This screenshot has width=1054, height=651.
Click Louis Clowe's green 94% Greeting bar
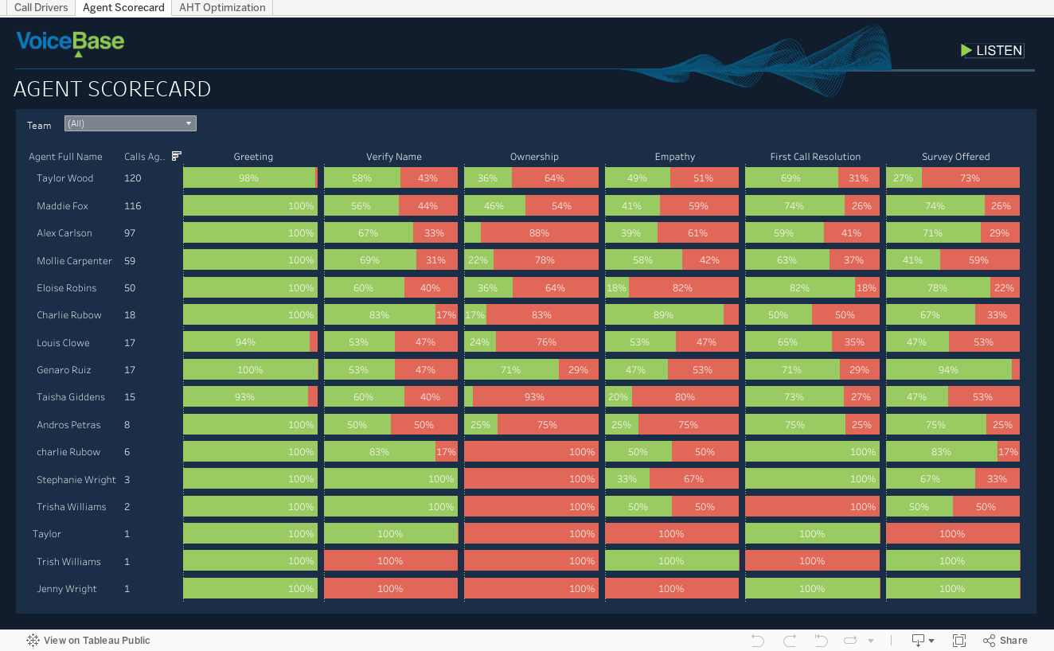pos(246,343)
